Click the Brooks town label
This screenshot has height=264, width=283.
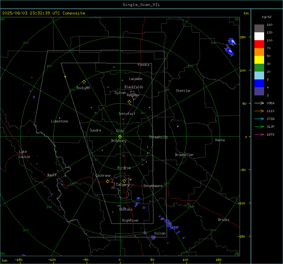tap(224, 220)
